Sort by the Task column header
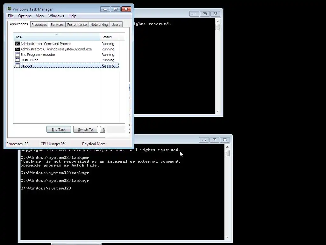Screen dimensions: 326x245 (x=57, y=37)
